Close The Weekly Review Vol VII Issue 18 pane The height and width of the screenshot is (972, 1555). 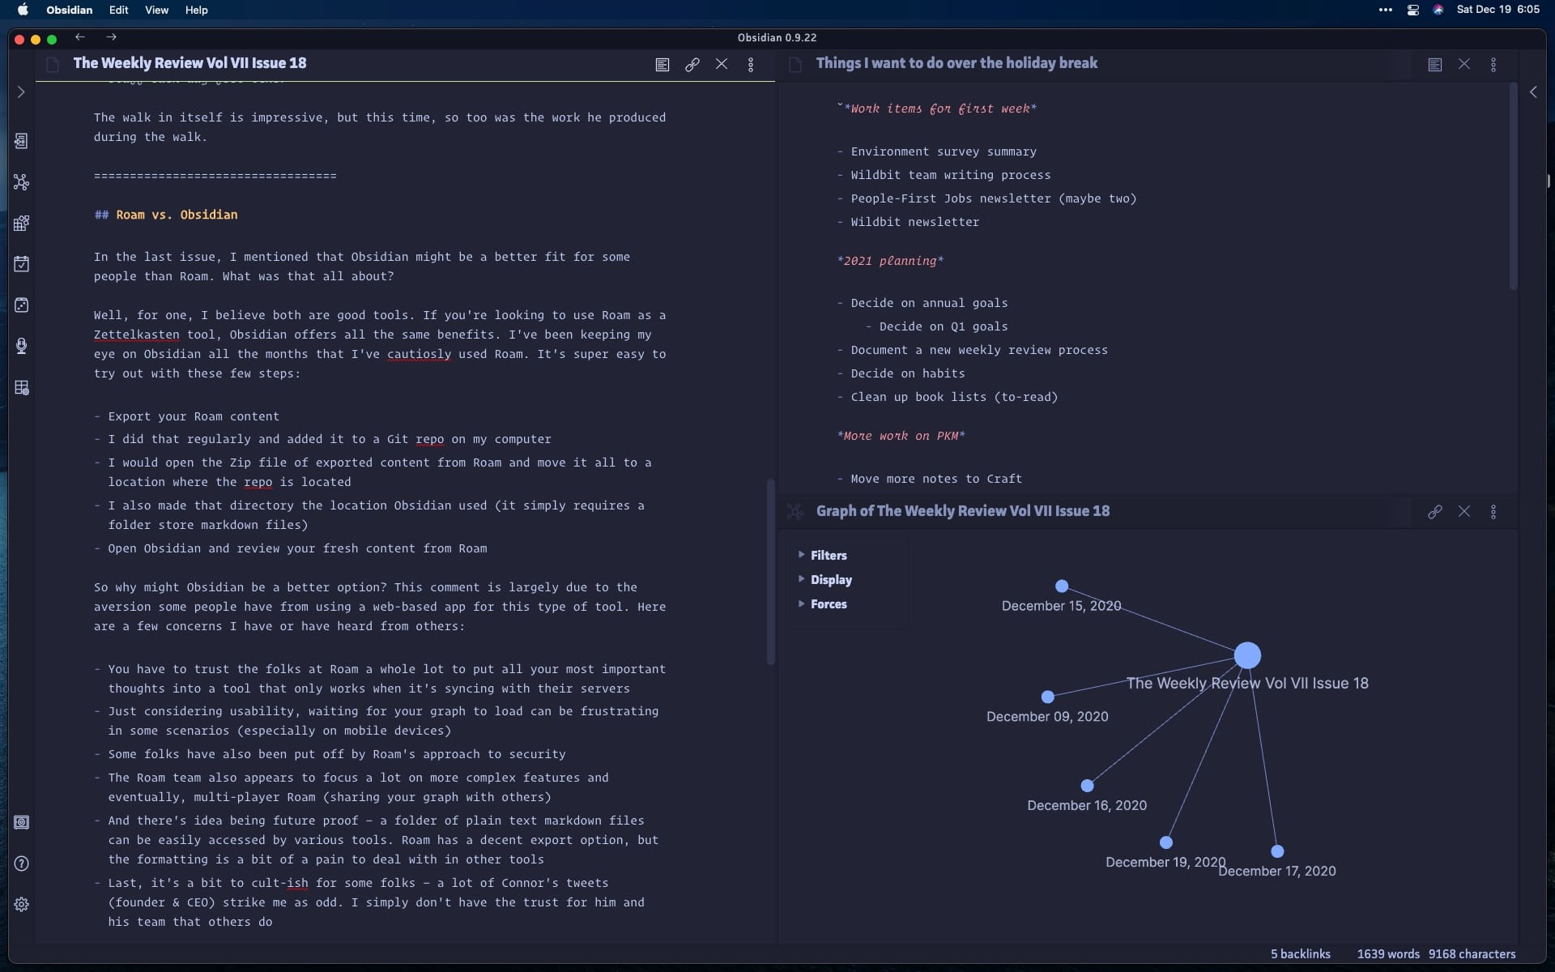pyautogui.click(x=722, y=64)
